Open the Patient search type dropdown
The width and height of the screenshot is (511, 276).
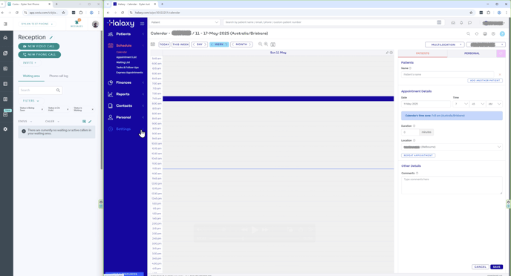tap(184, 22)
